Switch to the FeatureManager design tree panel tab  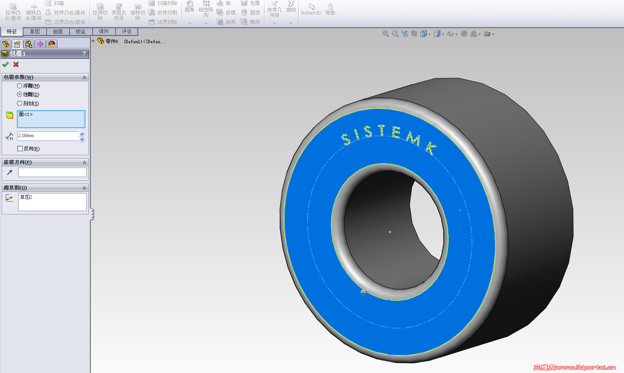point(6,44)
